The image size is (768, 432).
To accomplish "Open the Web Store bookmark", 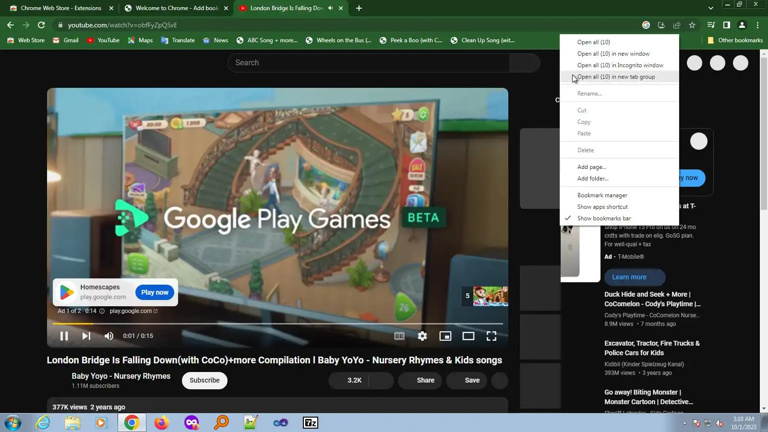I will (x=26, y=40).
